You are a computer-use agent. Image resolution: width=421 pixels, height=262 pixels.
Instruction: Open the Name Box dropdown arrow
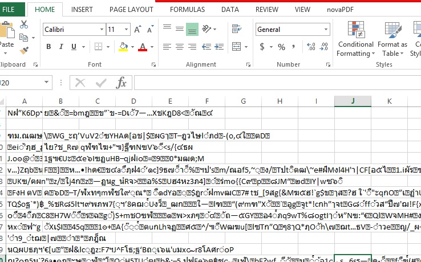pos(46,83)
